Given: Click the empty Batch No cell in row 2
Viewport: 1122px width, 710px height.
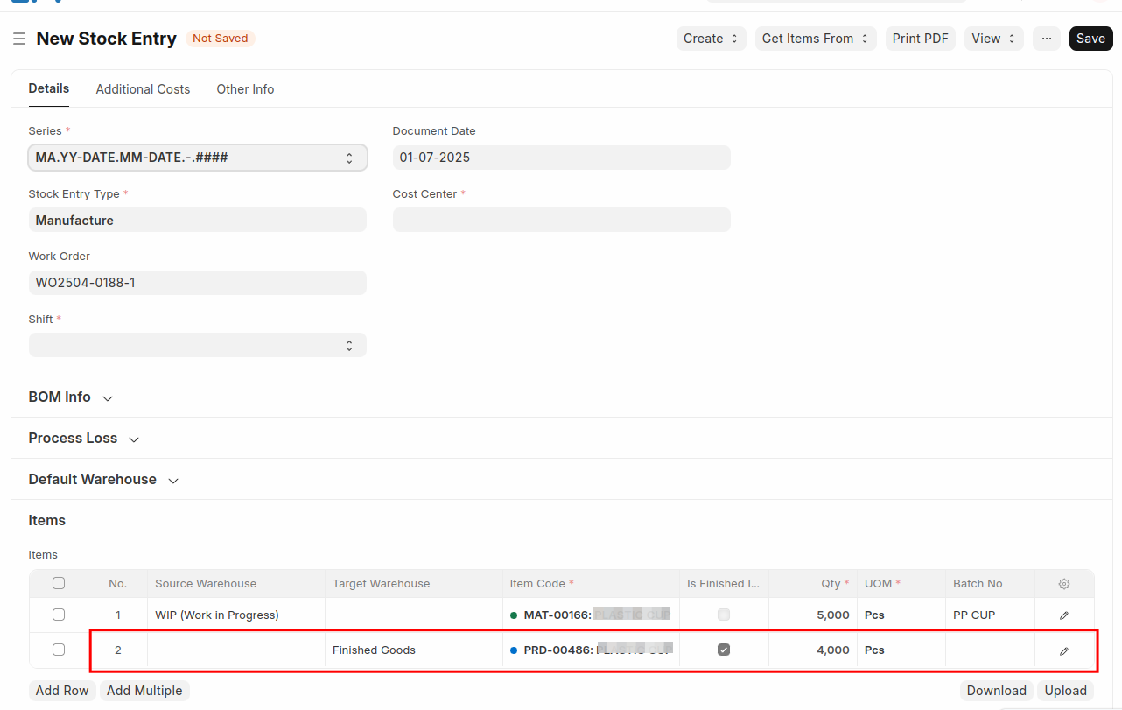Looking at the screenshot, I should point(990,650).
